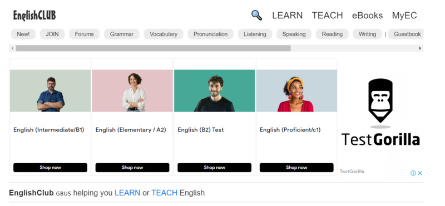Click the Proficient/c1 woman photo
Image resolution: width=445 pixels, height=206 pixels.
coord(296,91)
